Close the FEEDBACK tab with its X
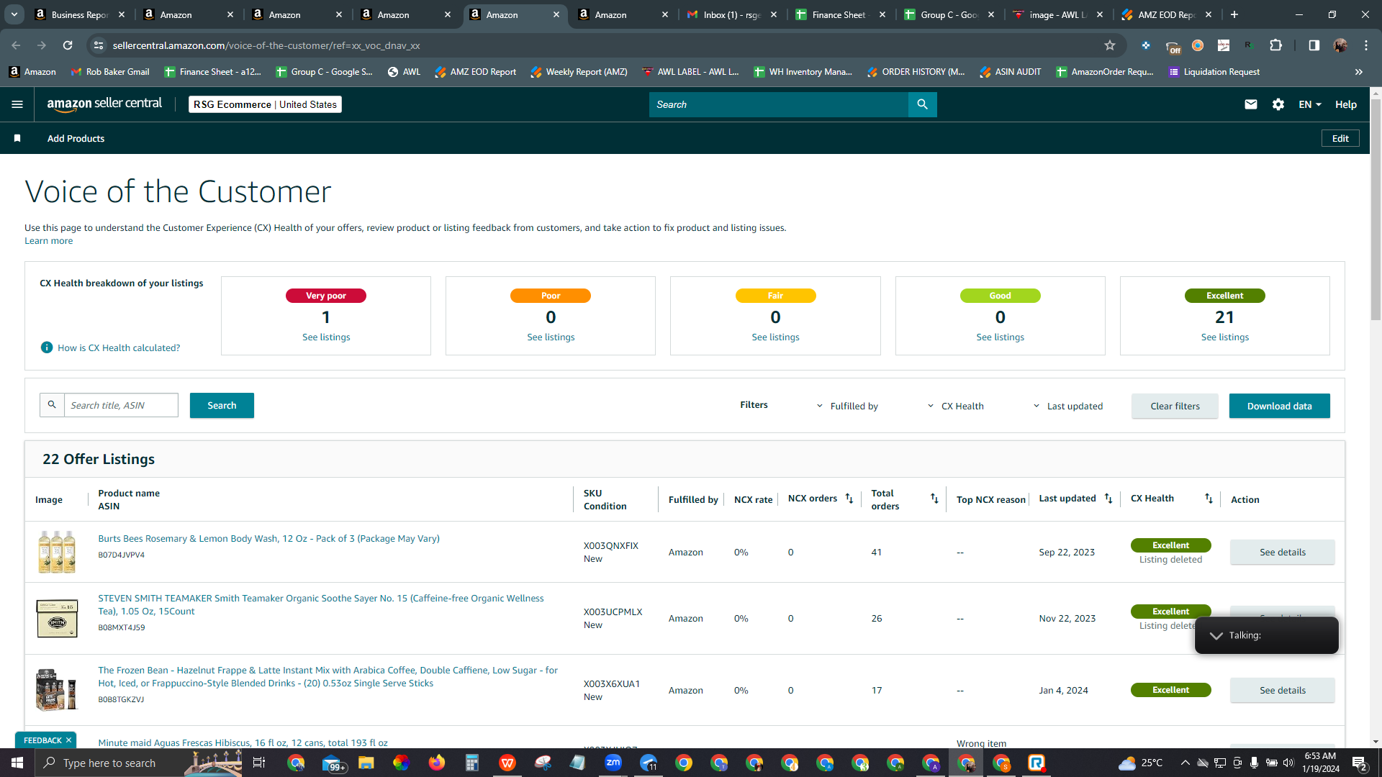 (x=68, y=740)
